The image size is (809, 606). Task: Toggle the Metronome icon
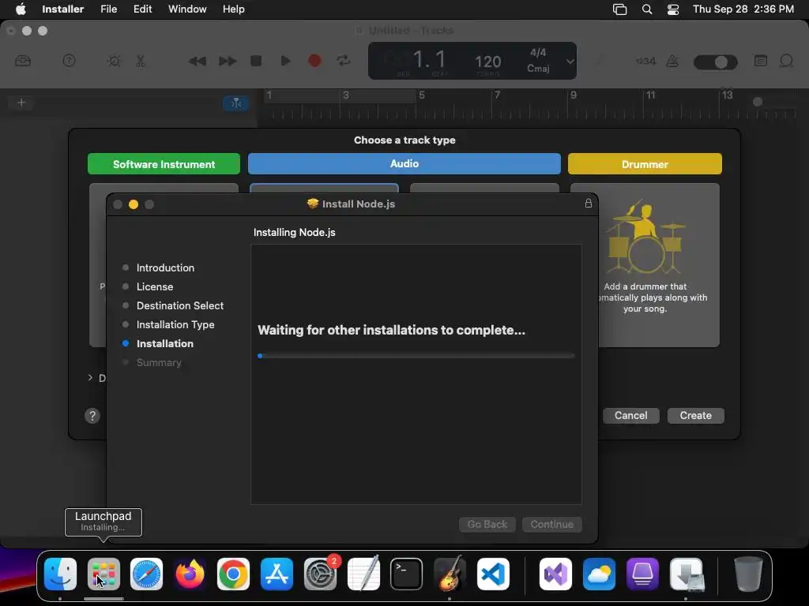[672, 61]
